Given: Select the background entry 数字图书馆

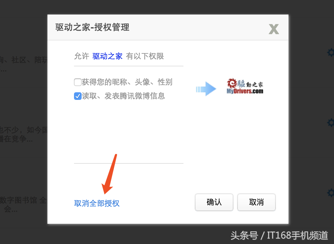Looking at the screenshot, I should pyautogui.click(x=24, y=204).
